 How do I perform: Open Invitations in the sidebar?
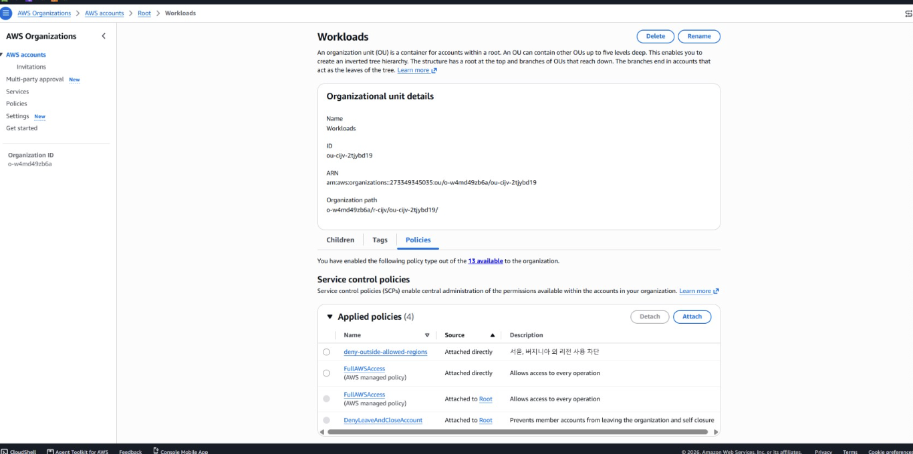[x=31, y=67]
